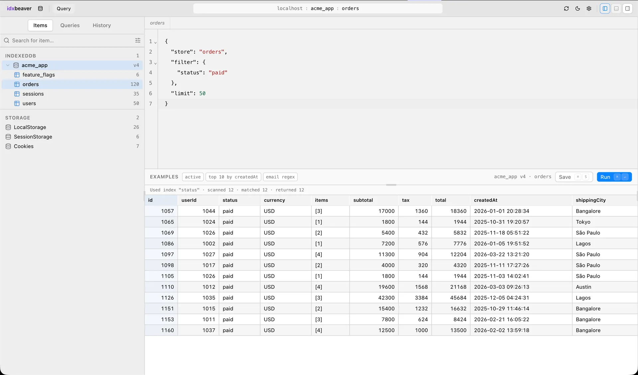
Task: Insert 'top 10 by createdAt' example
Action: (233, 177)
